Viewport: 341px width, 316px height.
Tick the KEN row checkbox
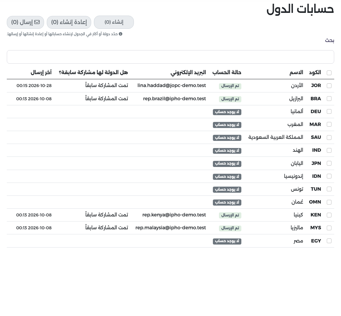pyautogui.click(x=329, y=215)
